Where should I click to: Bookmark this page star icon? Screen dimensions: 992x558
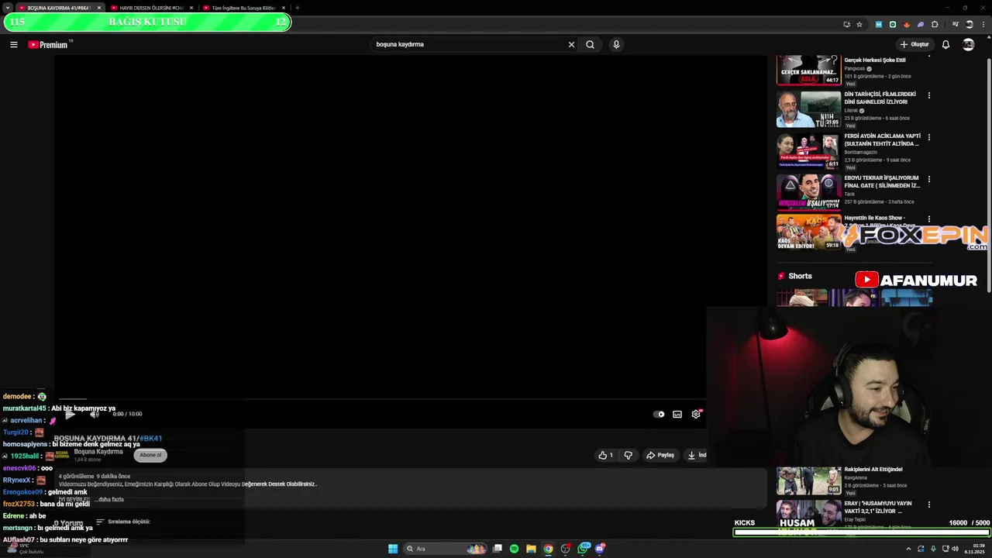[x=859, y=24]
